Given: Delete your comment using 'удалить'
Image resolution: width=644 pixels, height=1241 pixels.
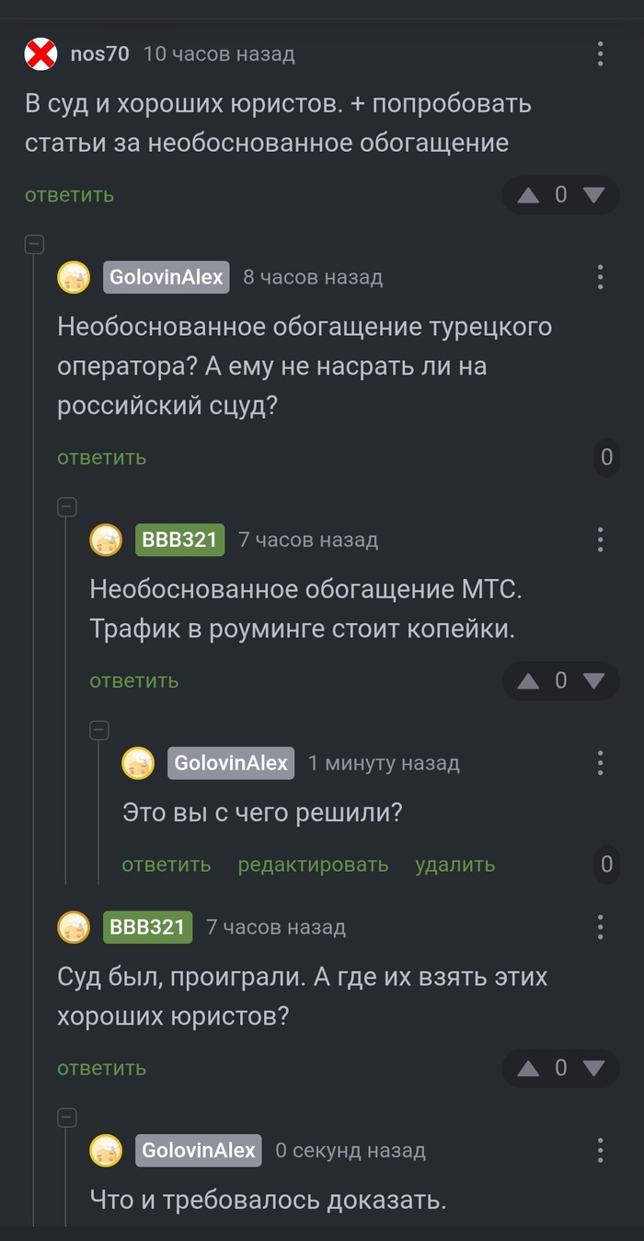Looking at the screenshot, I should [x=455, y=864].
